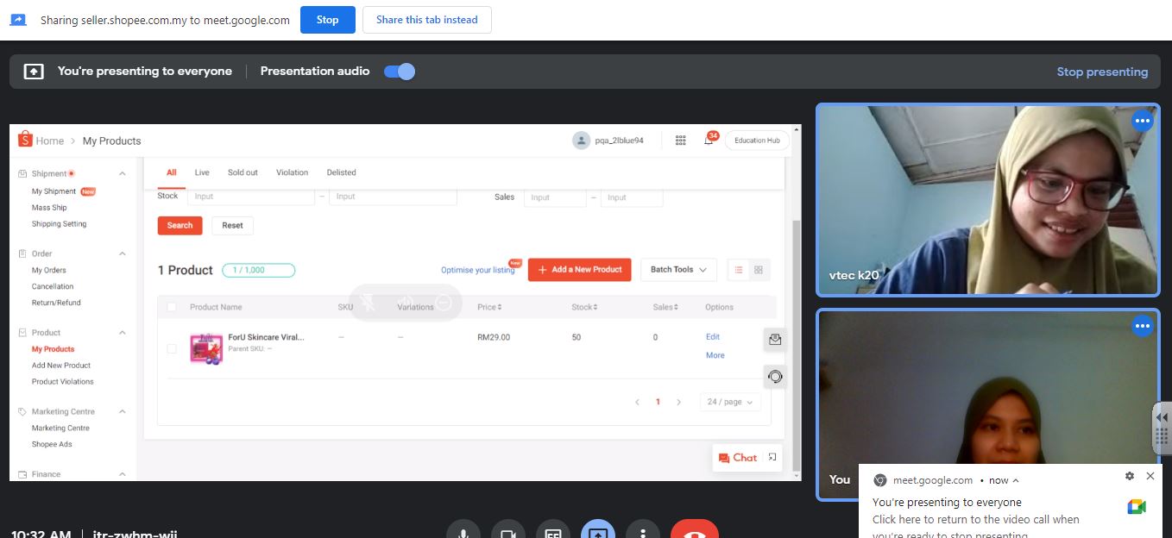
Task: Open the Shopee apps grid menu
Action: [681, 141]
